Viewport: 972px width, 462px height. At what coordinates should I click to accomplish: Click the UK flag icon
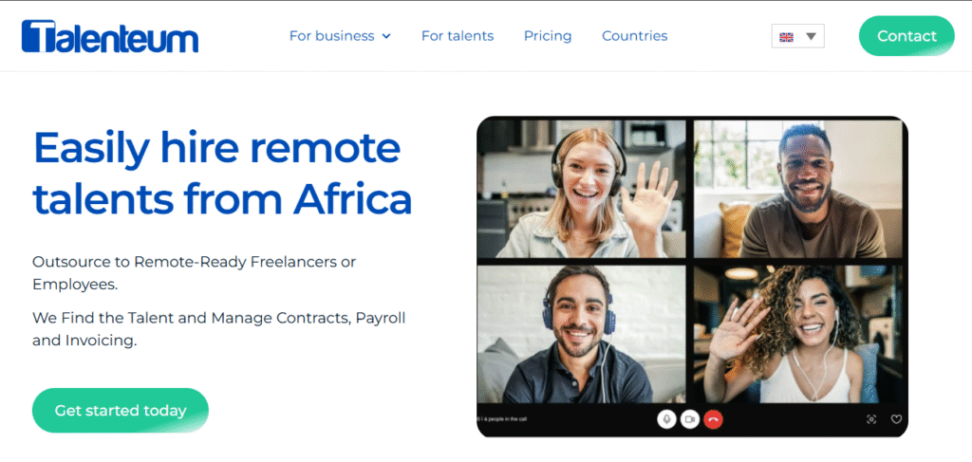787,37
